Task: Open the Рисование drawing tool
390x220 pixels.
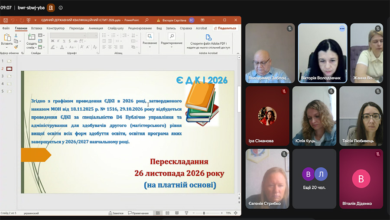Action: 150,36
